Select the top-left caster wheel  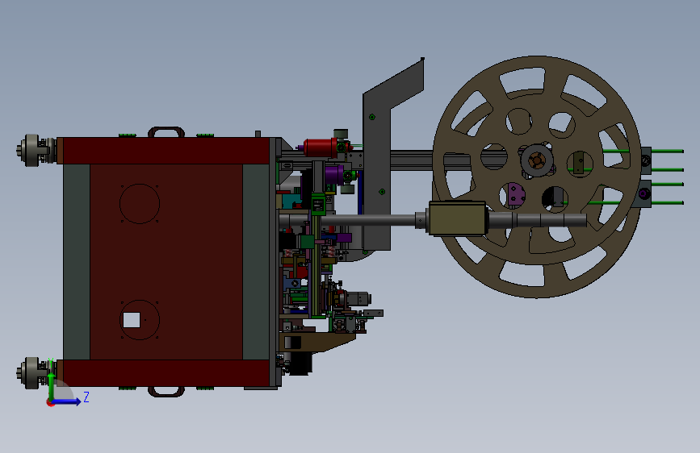coord(33,150)
